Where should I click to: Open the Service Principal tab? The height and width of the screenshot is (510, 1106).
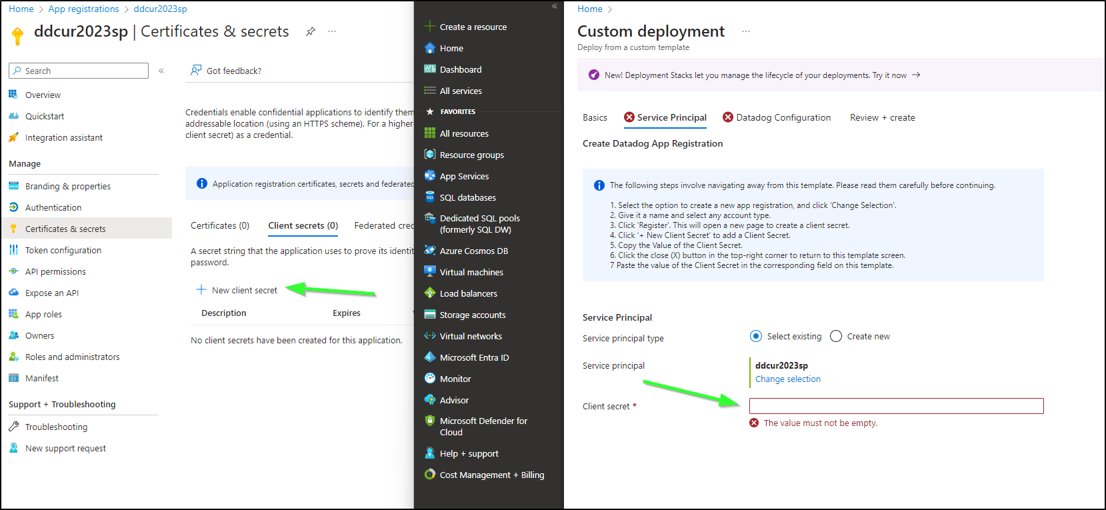[x=665, y=117]
